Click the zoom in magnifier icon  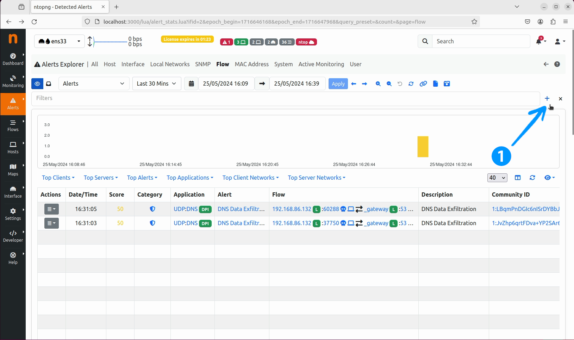[378, 84]
